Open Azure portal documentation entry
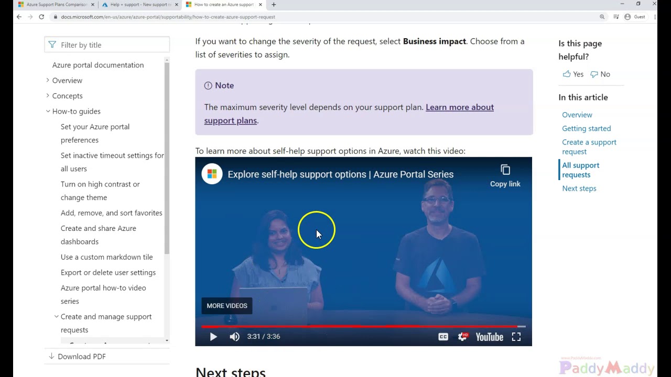The width and height of the screenshot is (671, 377). click(x=98, y=65)
